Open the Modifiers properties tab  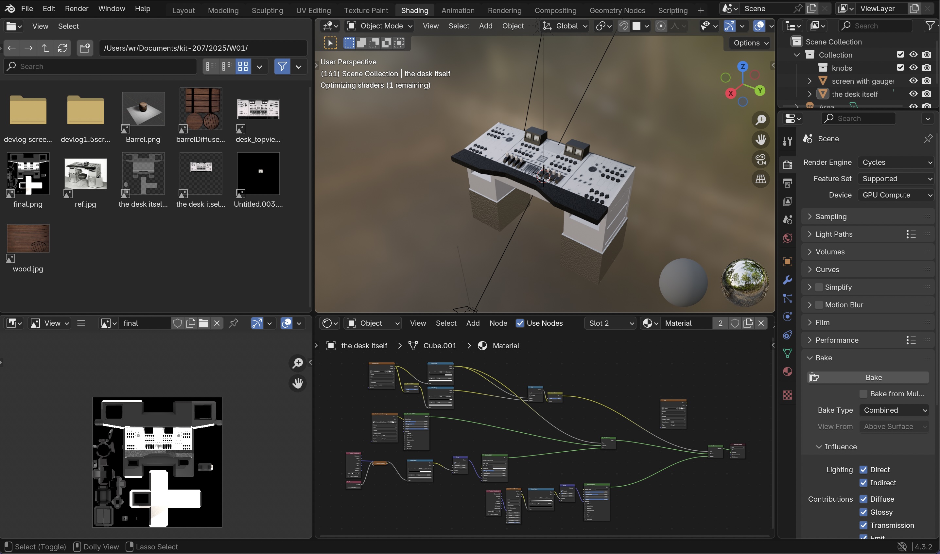click(x=787, y=280)
